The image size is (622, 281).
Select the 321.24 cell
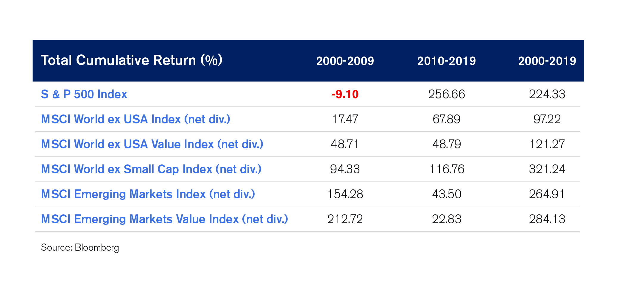click(x=547, y=169)
